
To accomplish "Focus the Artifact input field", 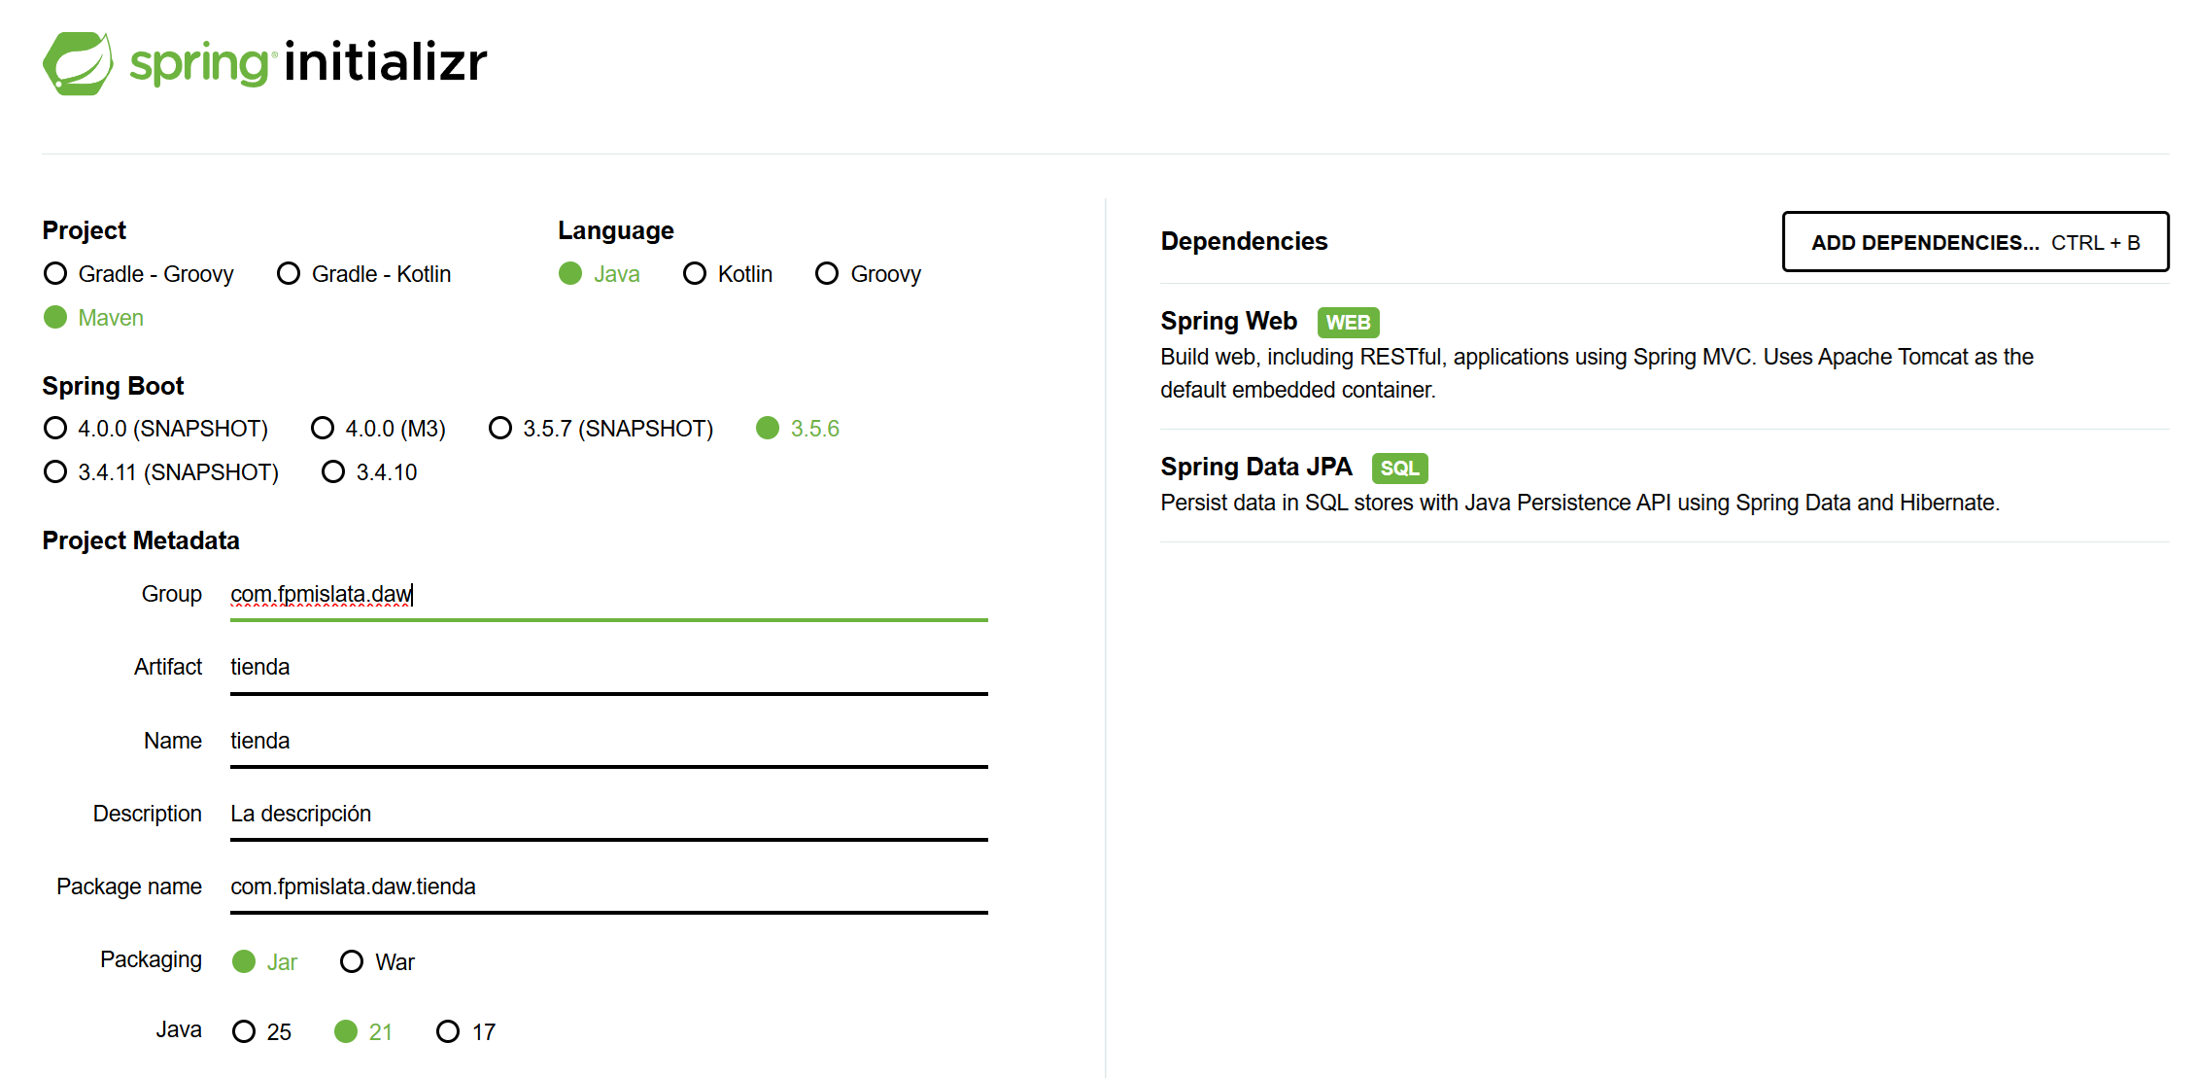I will [x=608, y=668].
